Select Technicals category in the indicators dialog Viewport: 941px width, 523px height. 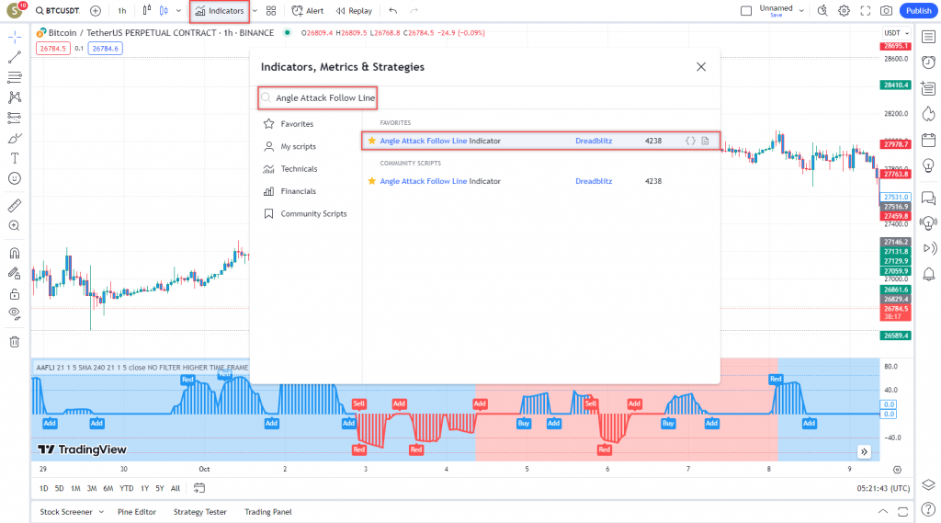coord(299,169)
